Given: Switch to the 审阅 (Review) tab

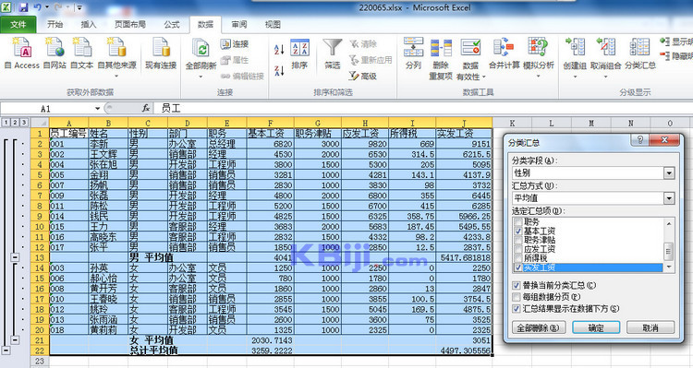Looking at the screenshot, I should pyautogui.click(x=239, y=25).
